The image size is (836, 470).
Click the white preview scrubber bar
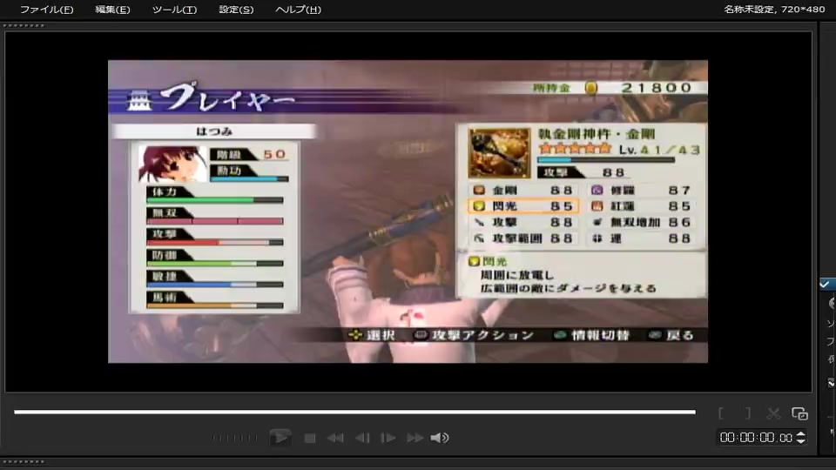click(354, 412)
